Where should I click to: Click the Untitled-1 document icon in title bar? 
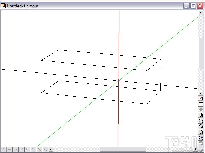coord(3,6)
